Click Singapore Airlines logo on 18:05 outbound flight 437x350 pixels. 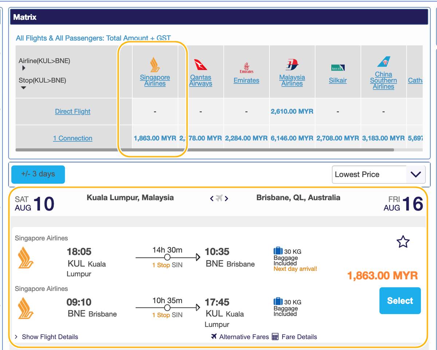[x=26, y=258]
